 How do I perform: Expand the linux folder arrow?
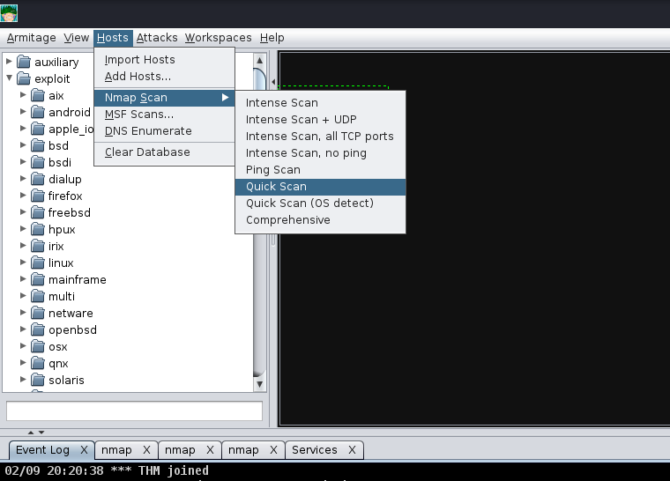click(x=23, y=263)
